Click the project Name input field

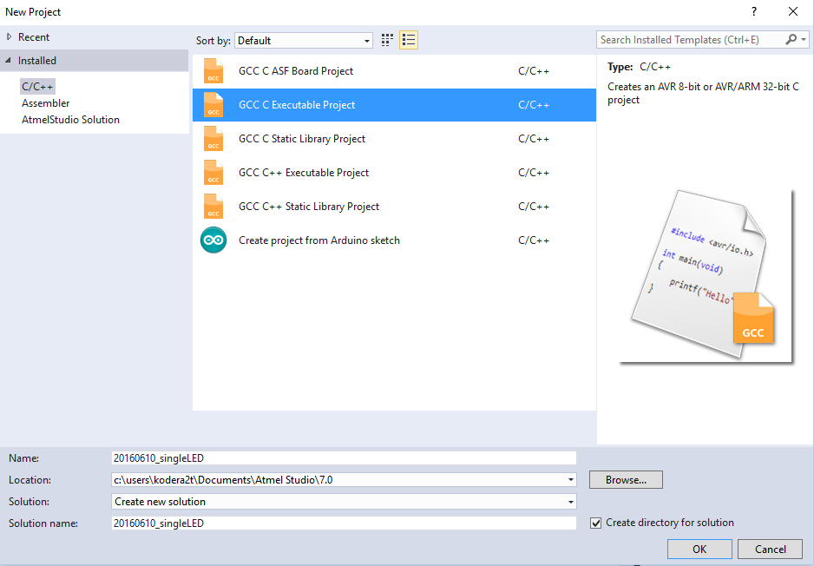[344, 458]
